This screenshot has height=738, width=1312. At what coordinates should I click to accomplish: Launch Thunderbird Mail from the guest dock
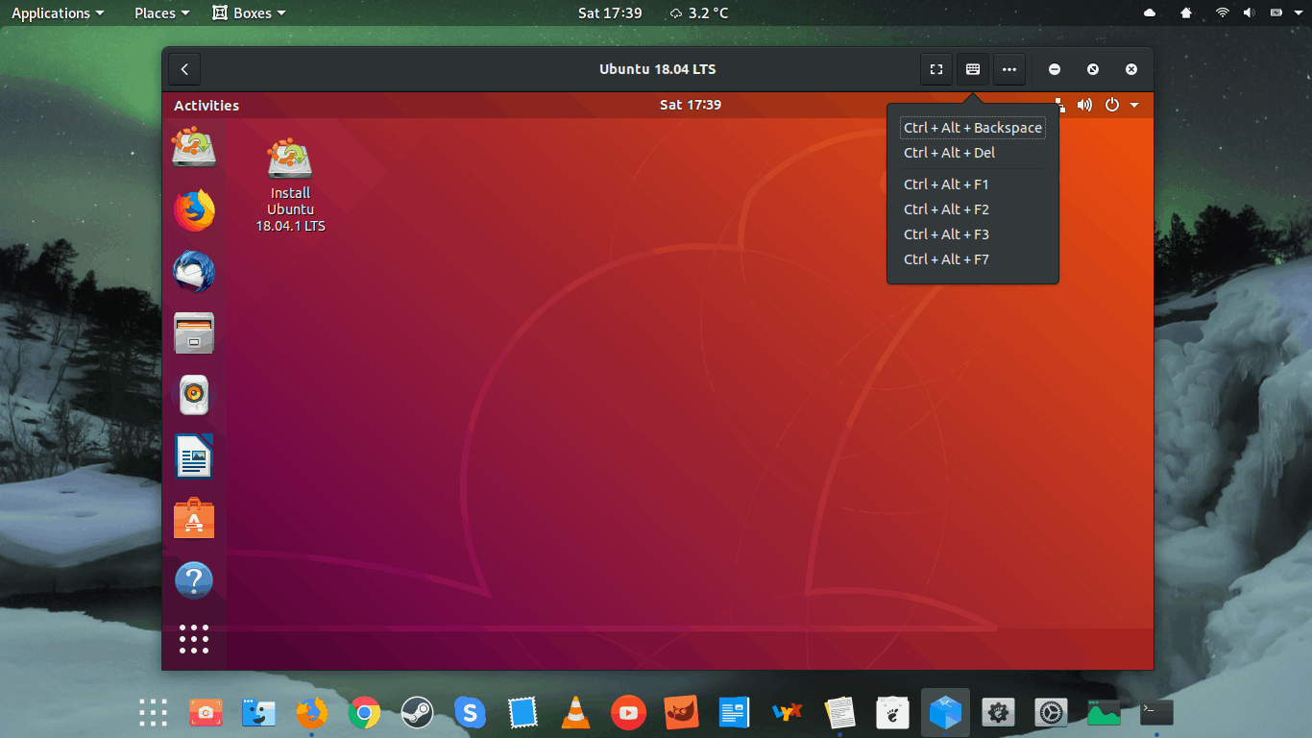194,272
